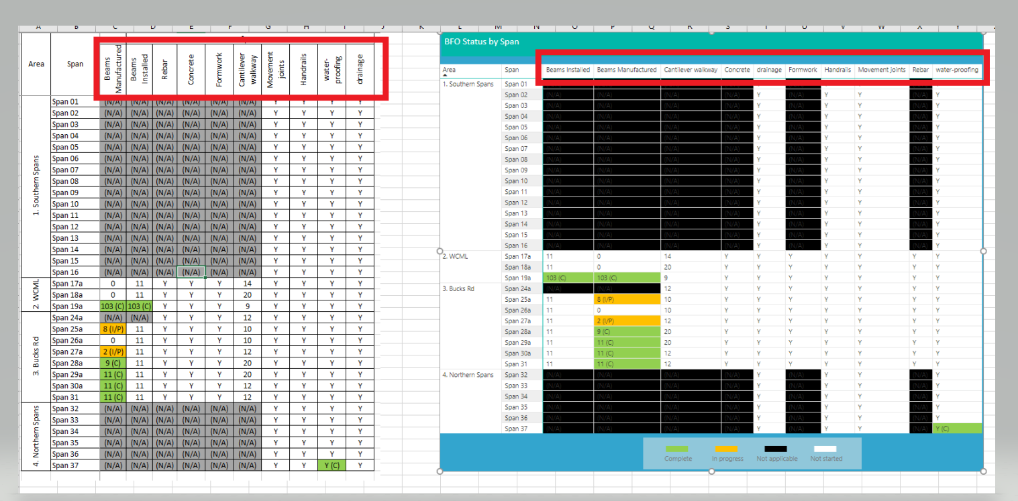Select the "Span" header cell in left worksheet table
This screenshot has width=1018, height=501.
75,64
